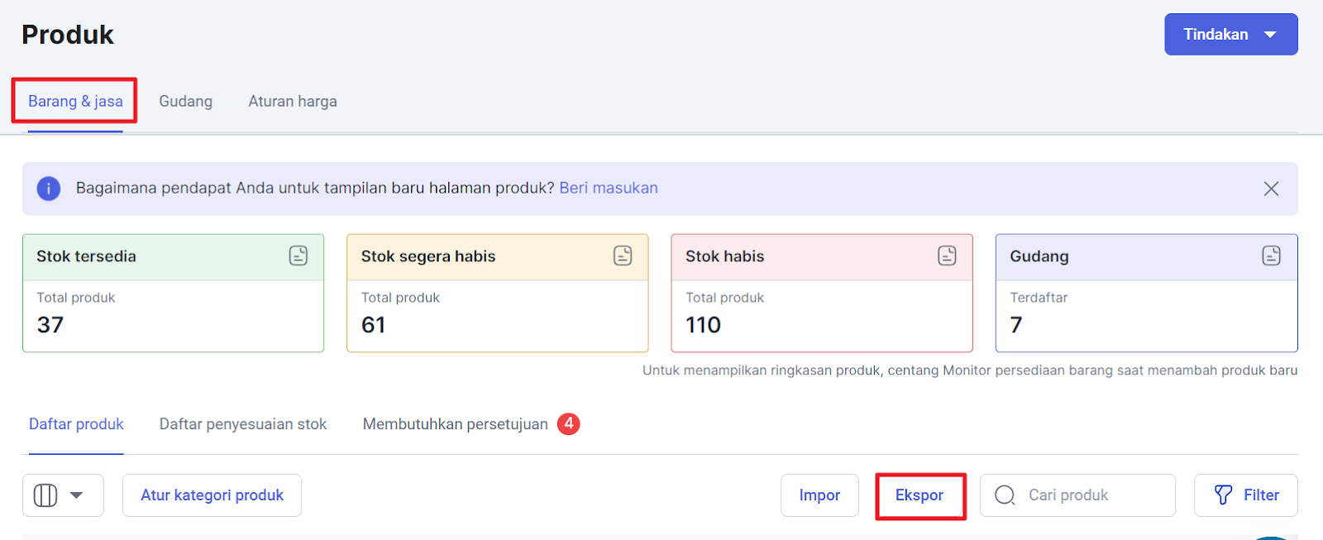The width and height of the screenshot is (1323, 540).
Task: Click the blue info icon in banner
Action: 49,189
